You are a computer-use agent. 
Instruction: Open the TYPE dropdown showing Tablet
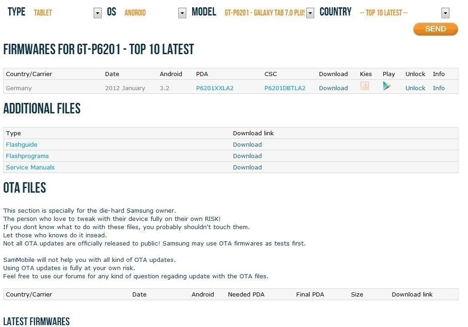tap(97, 13)
